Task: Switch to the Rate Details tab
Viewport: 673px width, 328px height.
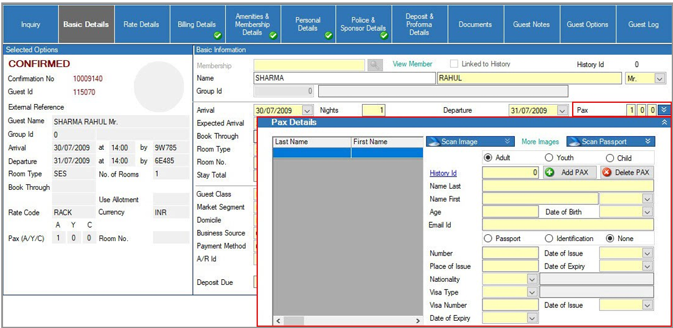Action: click(x=141, y=25)
